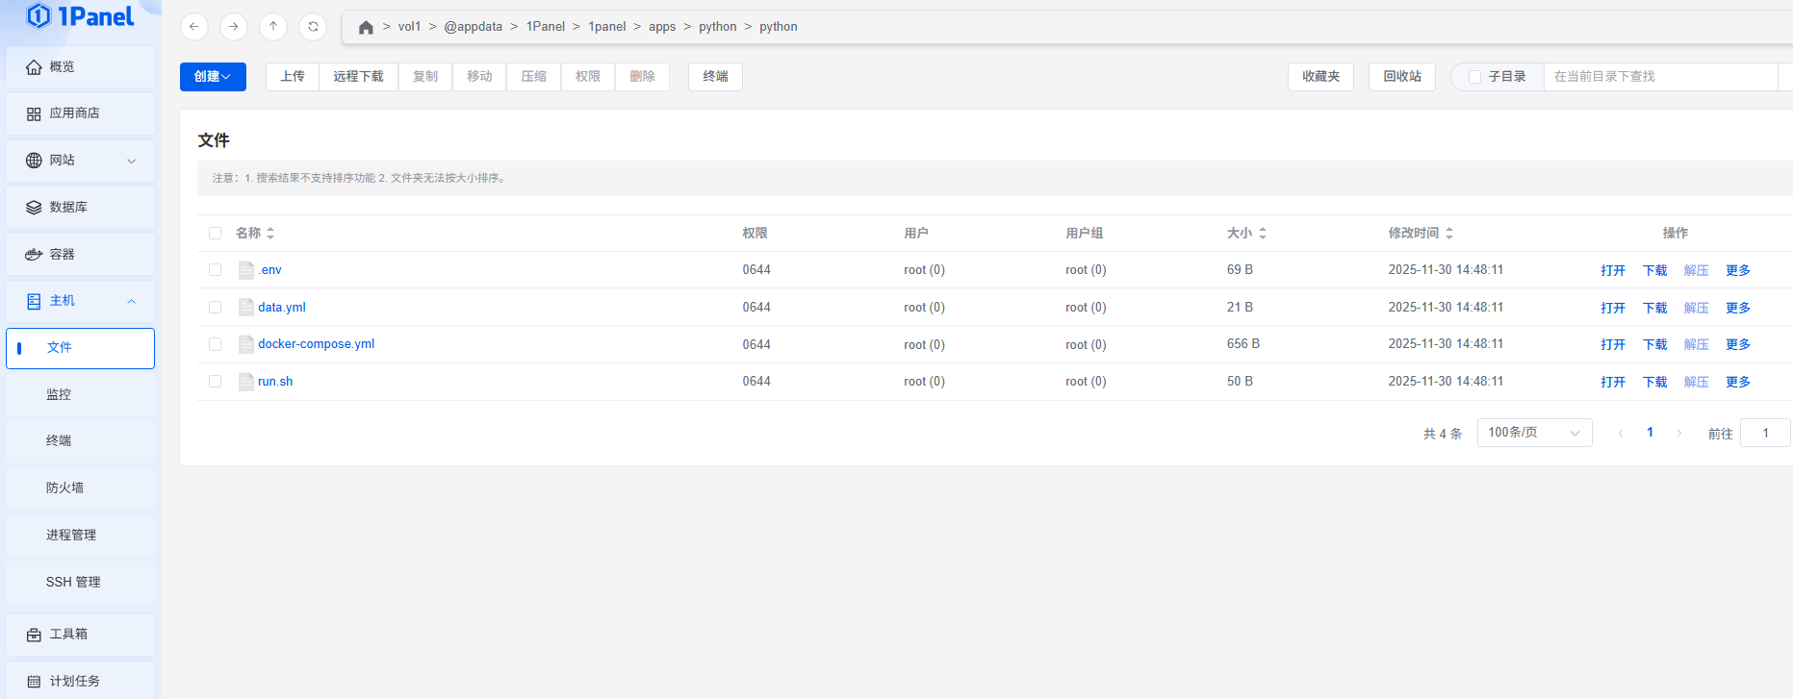Click the back navigation arrow icon
The height and width of the screenshot is (699, 1793).
tap(194, 27)
